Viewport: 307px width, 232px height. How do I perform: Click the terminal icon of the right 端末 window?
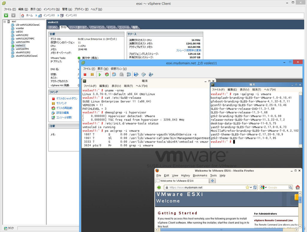213,85
